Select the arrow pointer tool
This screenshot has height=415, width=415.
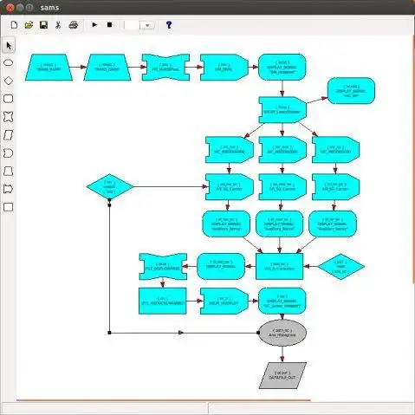click(9, 46)
